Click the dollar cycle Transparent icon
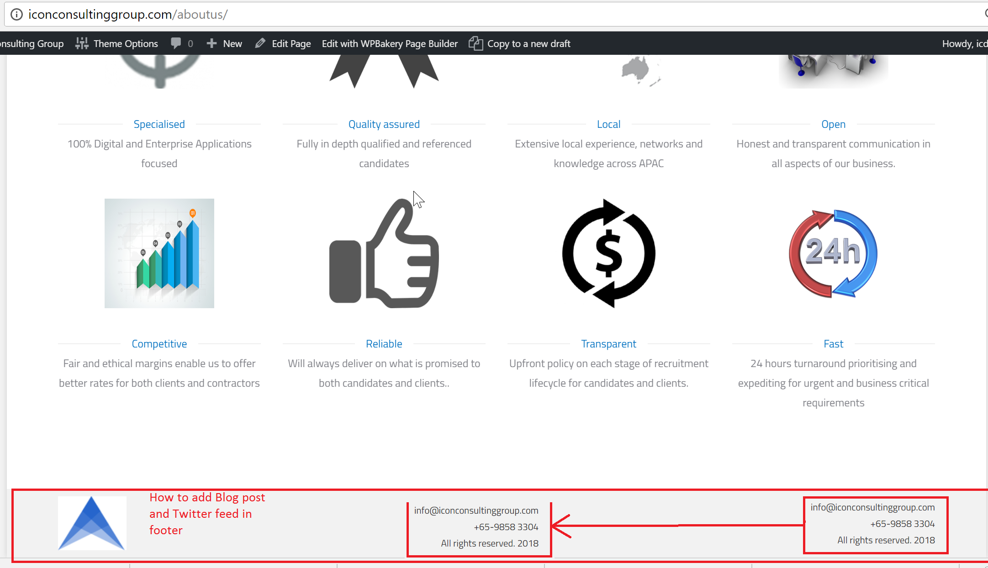Image resolution: width=988 pixels, height=568 pixels. [608, 253]
